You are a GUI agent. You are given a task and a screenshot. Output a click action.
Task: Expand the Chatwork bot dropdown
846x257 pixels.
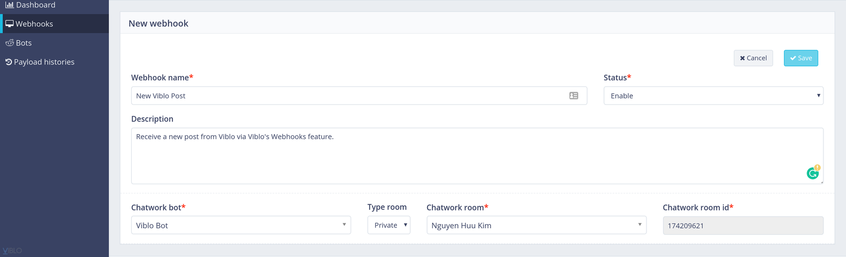(x=241, y=225)
